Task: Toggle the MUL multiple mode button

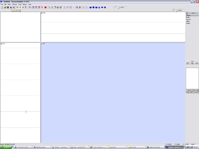Action: 197,63
